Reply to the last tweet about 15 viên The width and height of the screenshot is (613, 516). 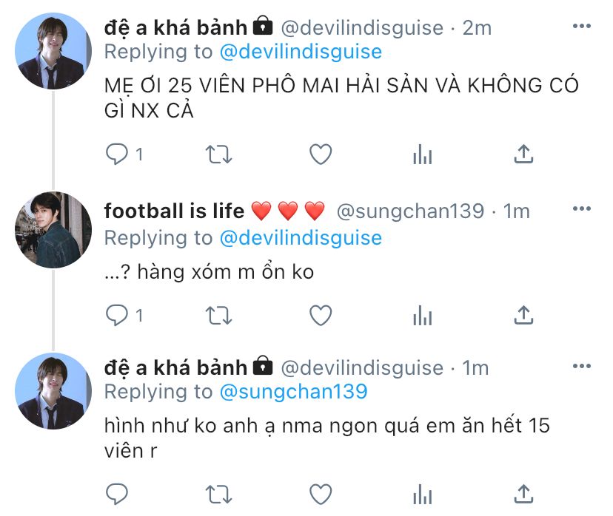tap(116, 494)
